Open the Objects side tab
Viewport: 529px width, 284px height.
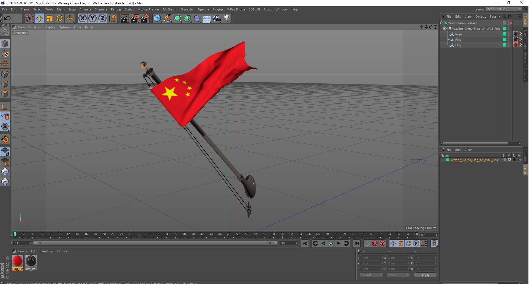tap(525, 20)
